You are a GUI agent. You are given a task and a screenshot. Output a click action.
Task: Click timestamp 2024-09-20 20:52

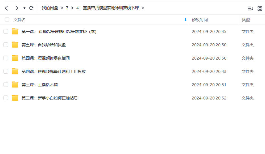(209, 98)
